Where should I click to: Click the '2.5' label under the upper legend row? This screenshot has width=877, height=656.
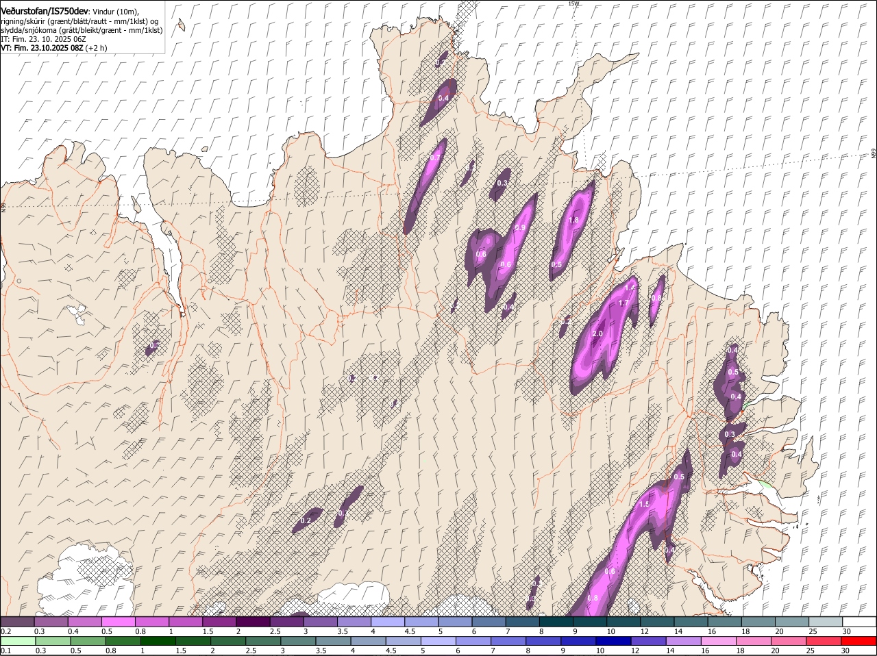click(275, 631)
